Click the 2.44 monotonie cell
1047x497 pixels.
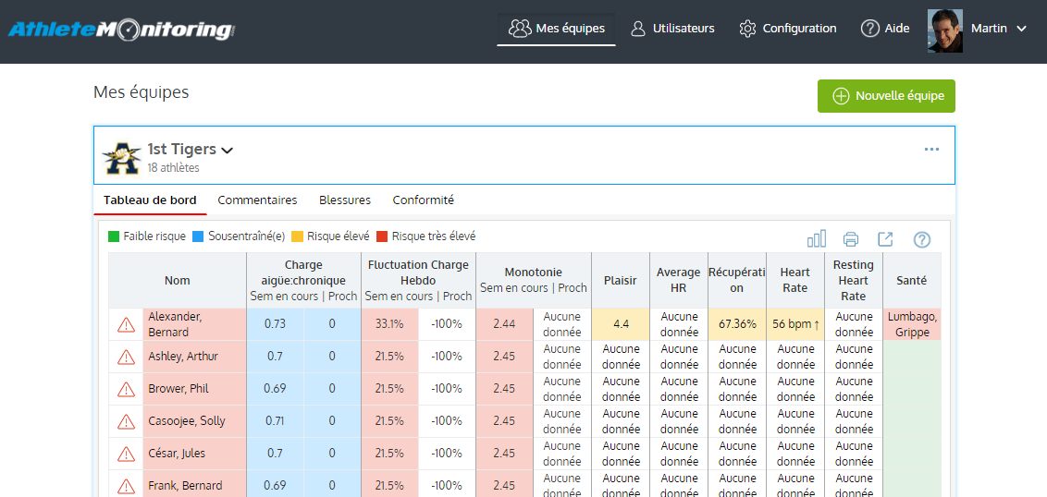[505, 324]
